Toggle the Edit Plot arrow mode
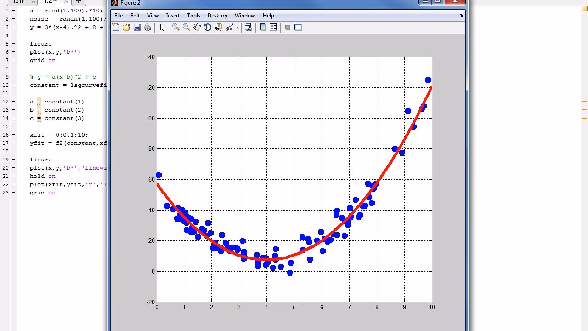This screenshot has width=588, height=331. click(x=162, y=27)
